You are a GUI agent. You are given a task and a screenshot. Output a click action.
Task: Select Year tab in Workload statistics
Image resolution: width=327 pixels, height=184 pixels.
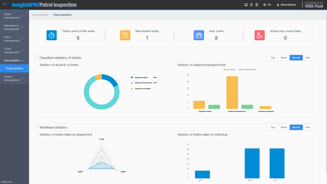pos(308,127)
